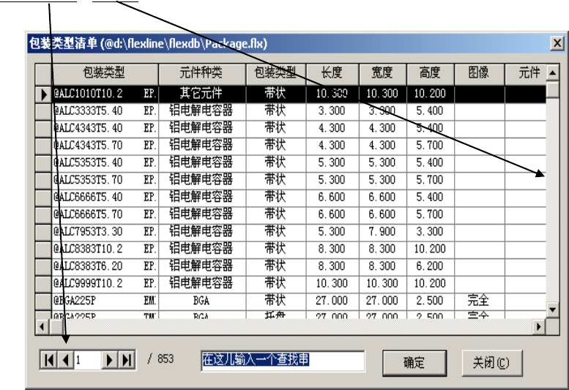Click the row selector of @ALC3333T5.40

point(43,111)
